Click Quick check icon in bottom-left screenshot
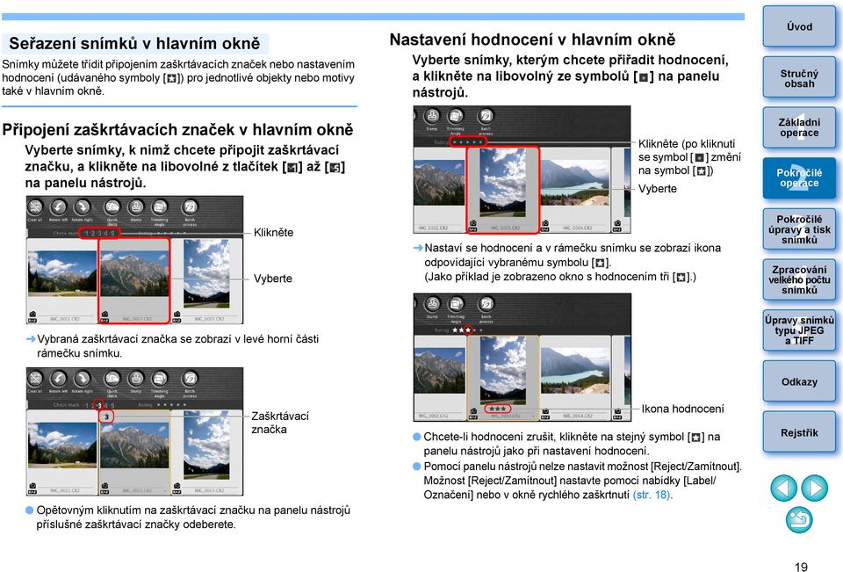 click(x=112, y=379)
